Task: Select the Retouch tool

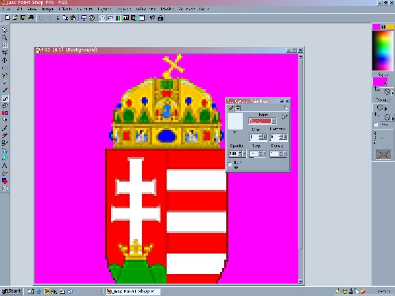Action: (x=5, y=121)
